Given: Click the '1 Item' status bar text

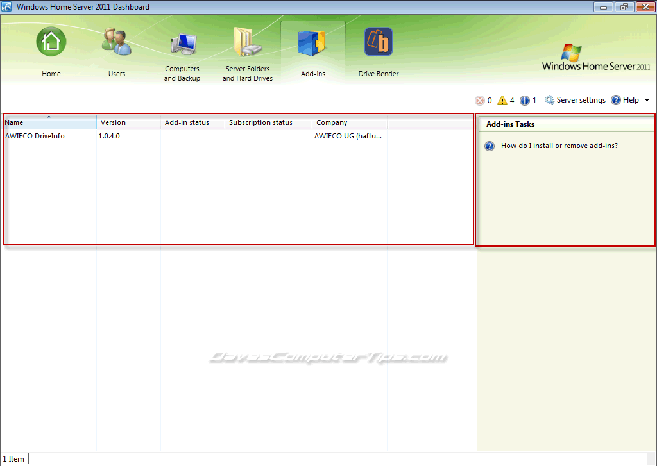Looking at the screenshot, I should click(13, 459).
